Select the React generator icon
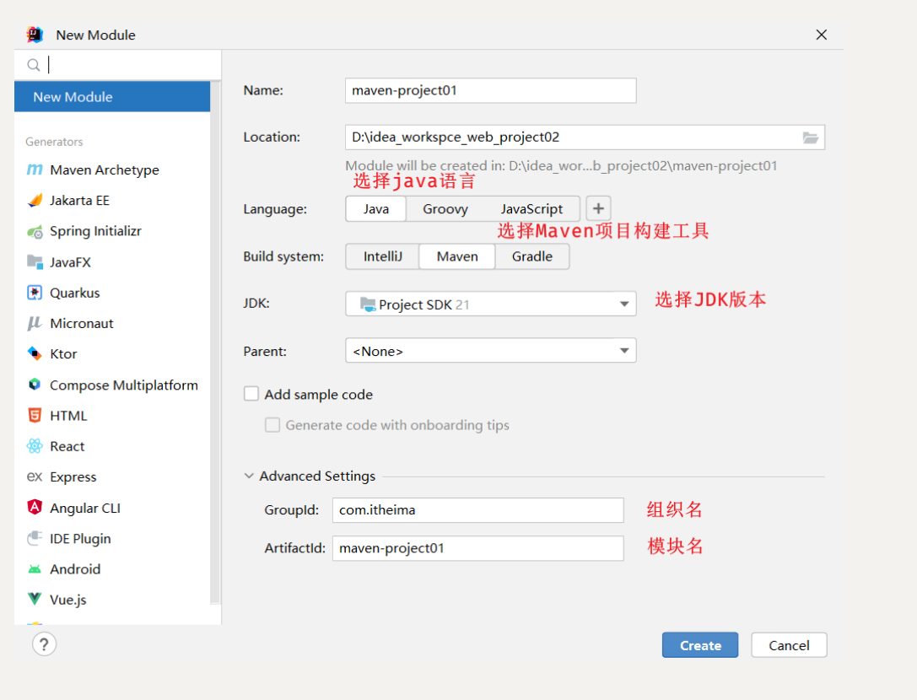 click(35, 446)
